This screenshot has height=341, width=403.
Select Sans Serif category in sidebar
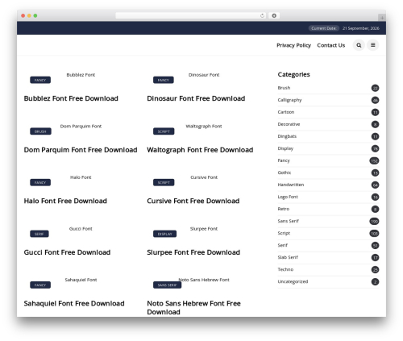(288, 221)
